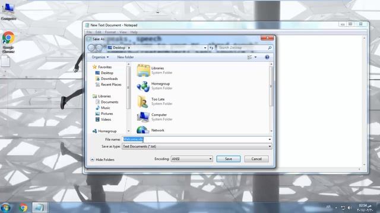Click the blank file icon on desktop
Image resolution: width=380 pixels, height=213 pixels.
coord(5,61)
